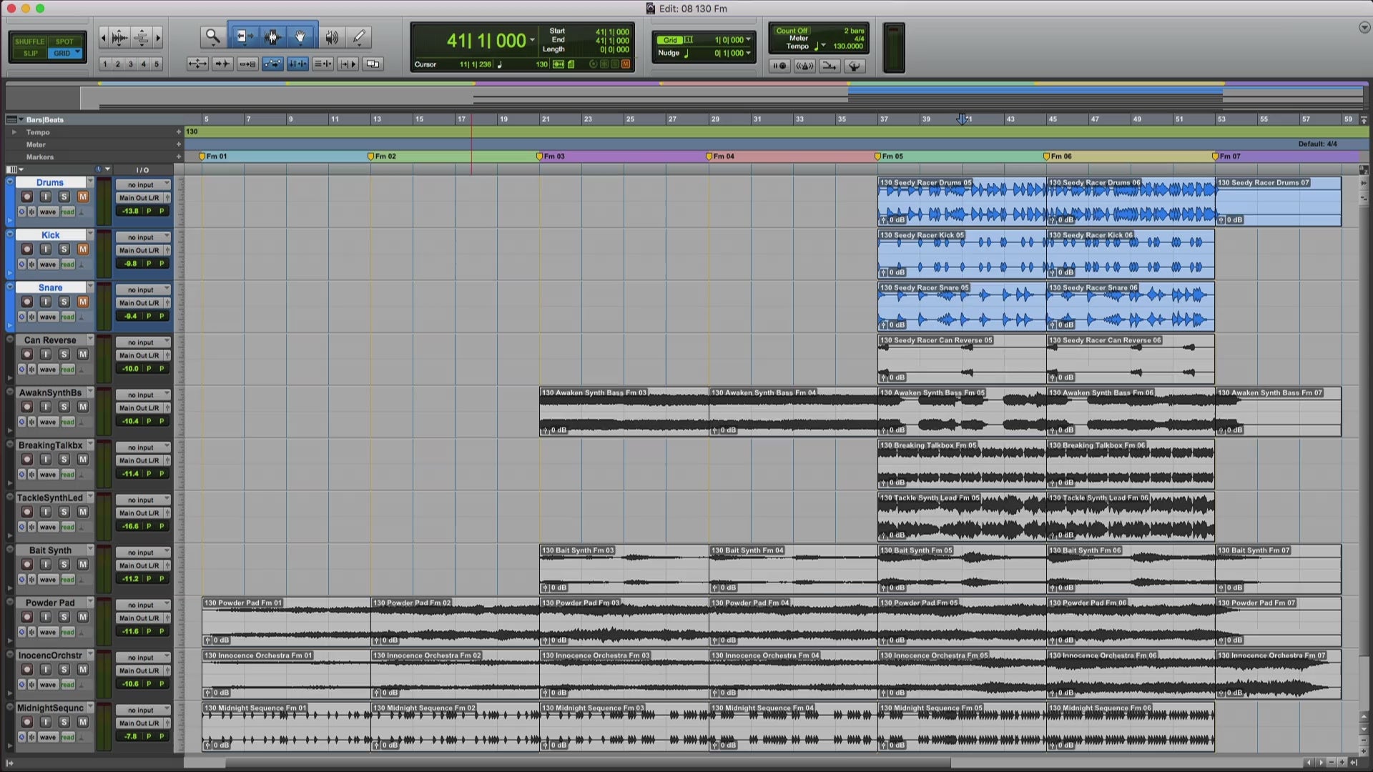Toggle Zoom Toggle crosshair icon

pyautogui.click(x=197, y=64)
